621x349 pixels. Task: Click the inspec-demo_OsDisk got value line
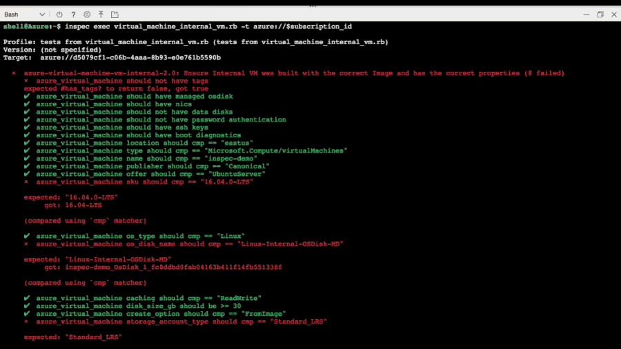pyautogui.click(x=172, y=267)
